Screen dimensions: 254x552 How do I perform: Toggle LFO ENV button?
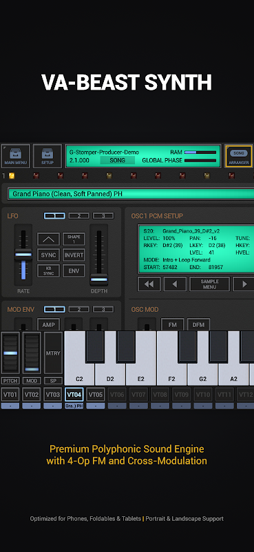pyautogui.click(x=74, y=270)
